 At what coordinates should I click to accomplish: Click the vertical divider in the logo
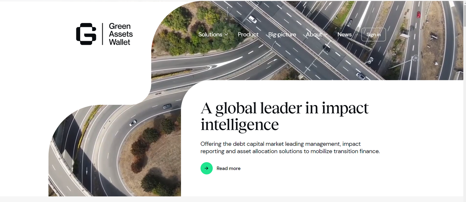coord(103,34)
